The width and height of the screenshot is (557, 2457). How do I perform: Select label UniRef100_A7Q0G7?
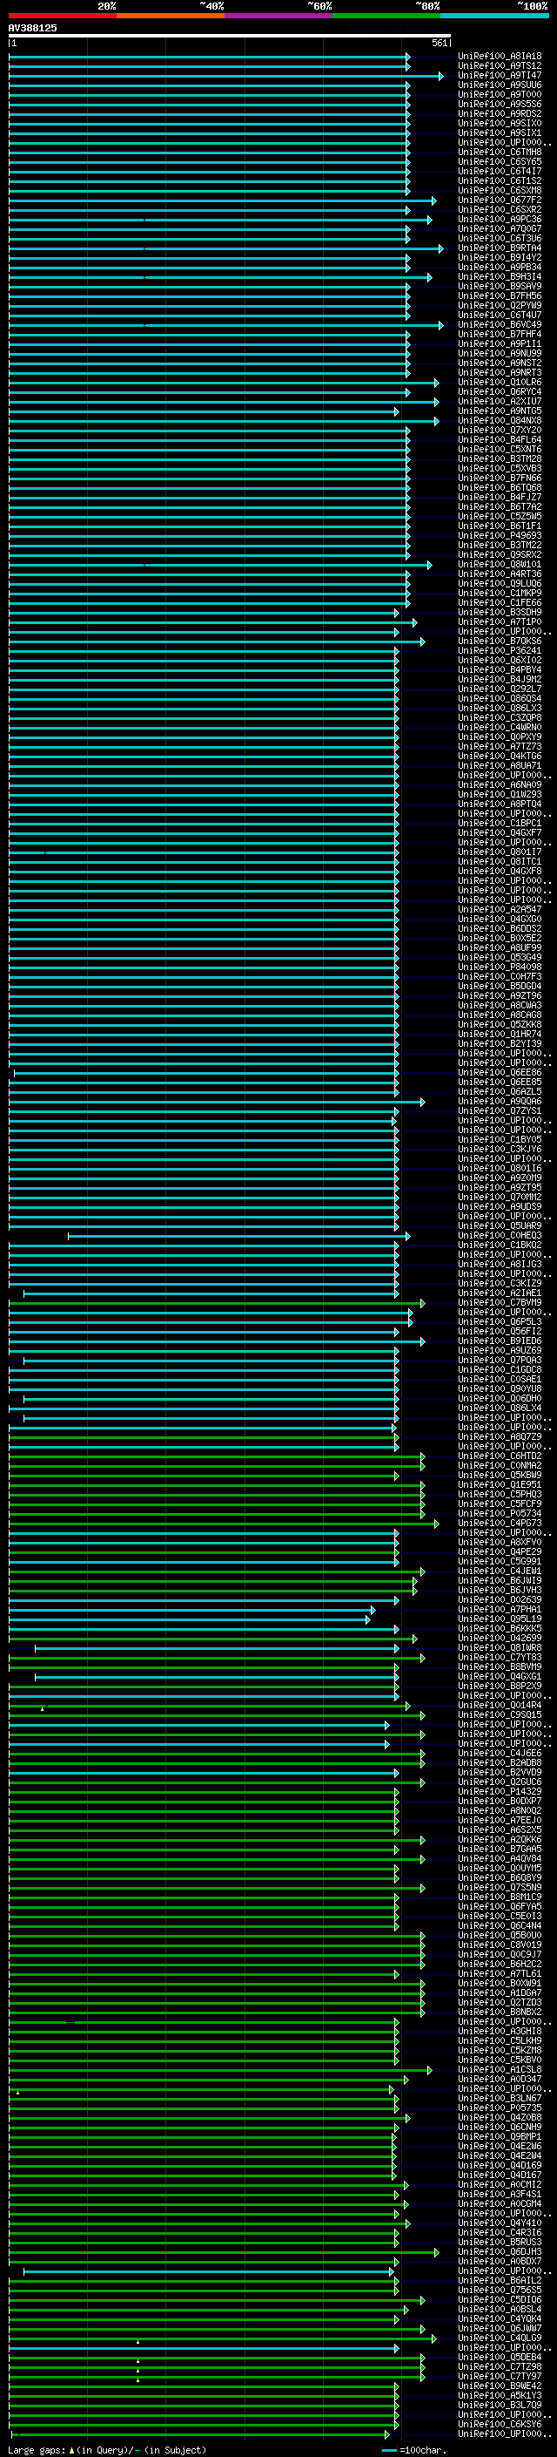[x=500, y=229]
